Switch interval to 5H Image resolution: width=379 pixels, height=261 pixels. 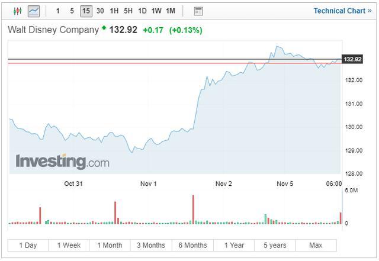(x=128, y=11)
